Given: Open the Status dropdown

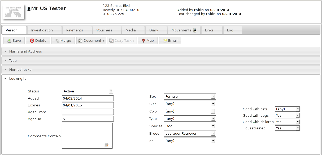Looking at the screenshot, I should click(88, 91).
